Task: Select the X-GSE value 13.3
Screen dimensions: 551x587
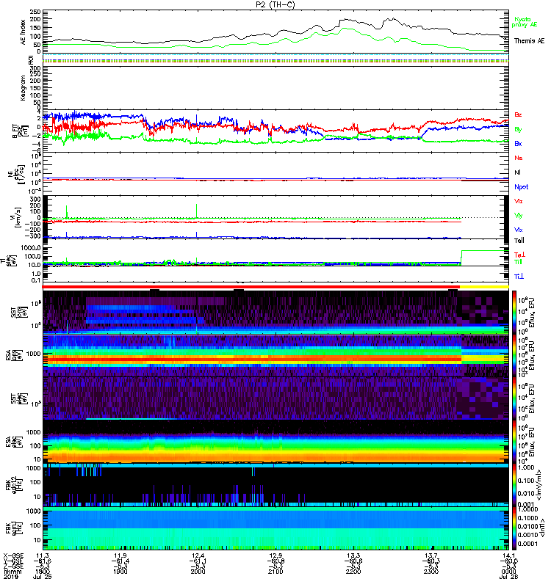Action: point(353,555)
